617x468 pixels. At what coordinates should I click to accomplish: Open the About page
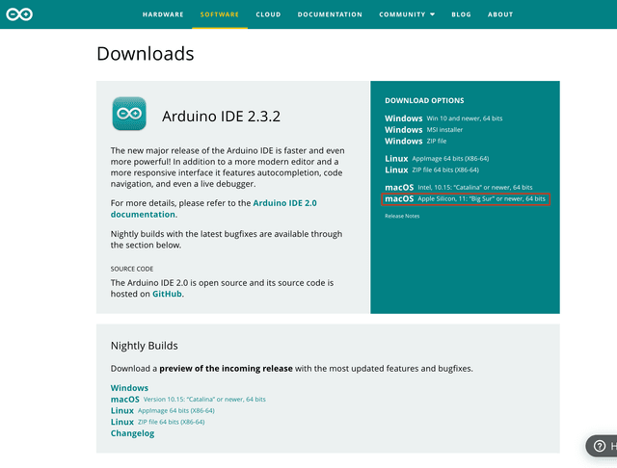point(500,14)
